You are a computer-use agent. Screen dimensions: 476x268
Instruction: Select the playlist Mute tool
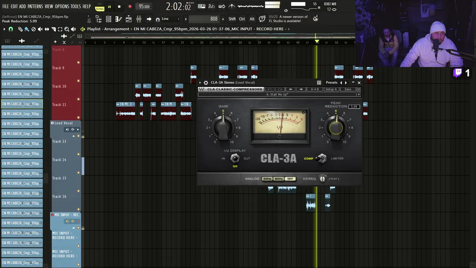tap(40, 29)
